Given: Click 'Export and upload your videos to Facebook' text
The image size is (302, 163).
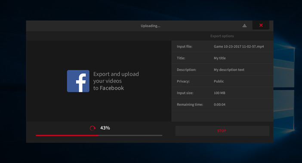Looking at the screenshot, I should 116,81.
